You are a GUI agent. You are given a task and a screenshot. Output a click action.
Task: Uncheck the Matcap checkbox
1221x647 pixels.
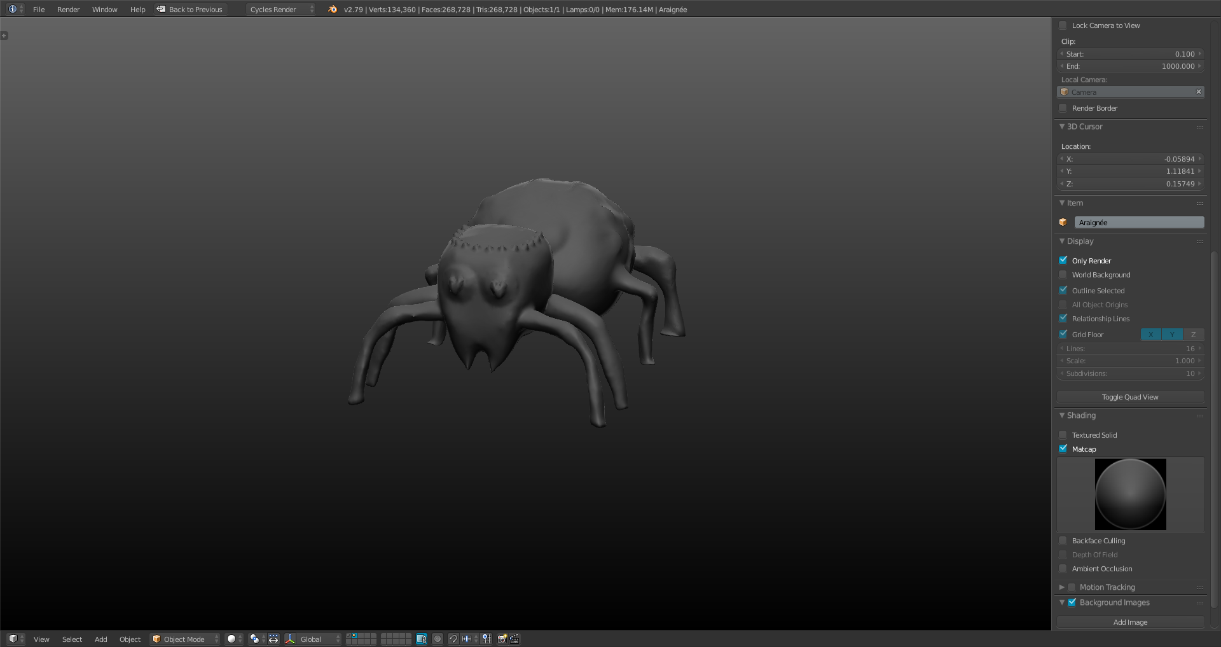tap(1063, 449)
